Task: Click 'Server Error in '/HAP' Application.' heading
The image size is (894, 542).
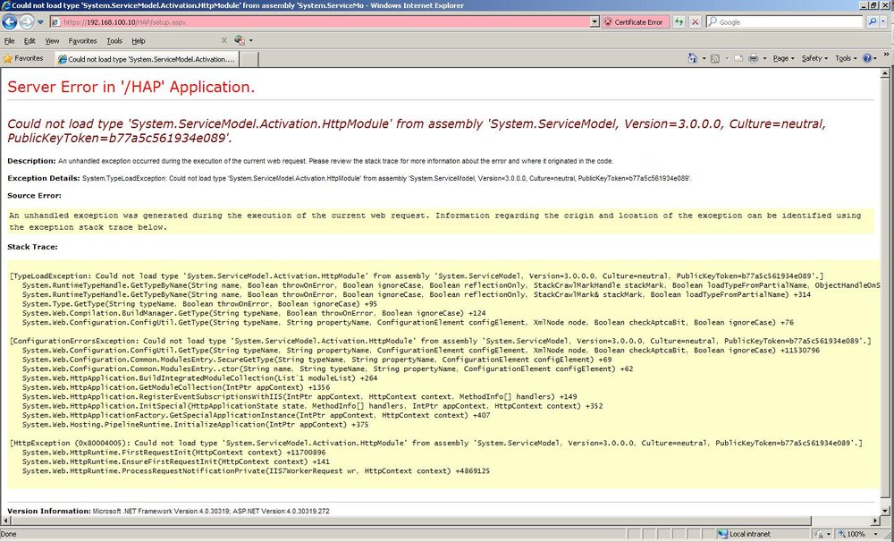Action: click(x=131, y=87)
